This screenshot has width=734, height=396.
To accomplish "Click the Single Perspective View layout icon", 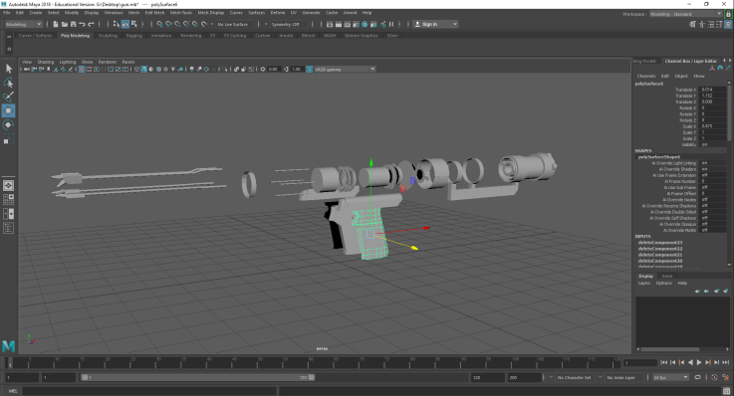I will click(8, 186).
